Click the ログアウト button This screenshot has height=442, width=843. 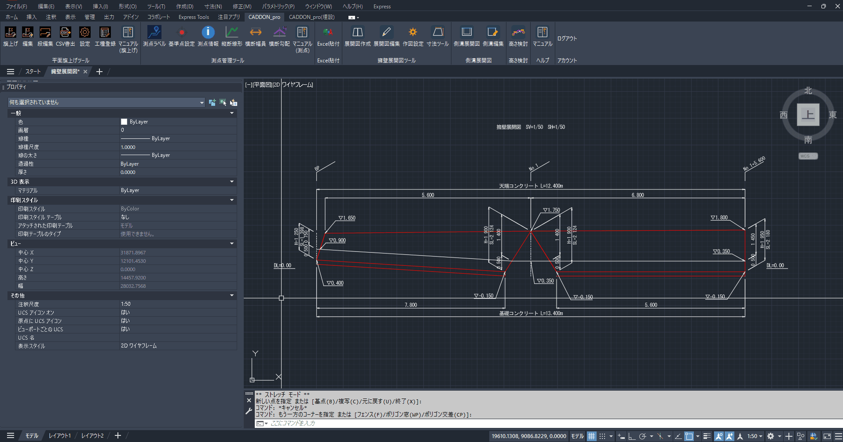pyautogui.click(x=567, y=39)
